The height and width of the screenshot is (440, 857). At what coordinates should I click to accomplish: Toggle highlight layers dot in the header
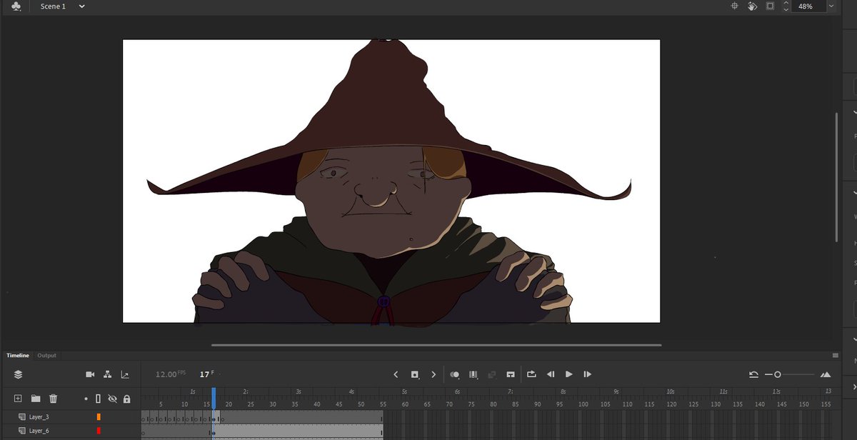86,399
